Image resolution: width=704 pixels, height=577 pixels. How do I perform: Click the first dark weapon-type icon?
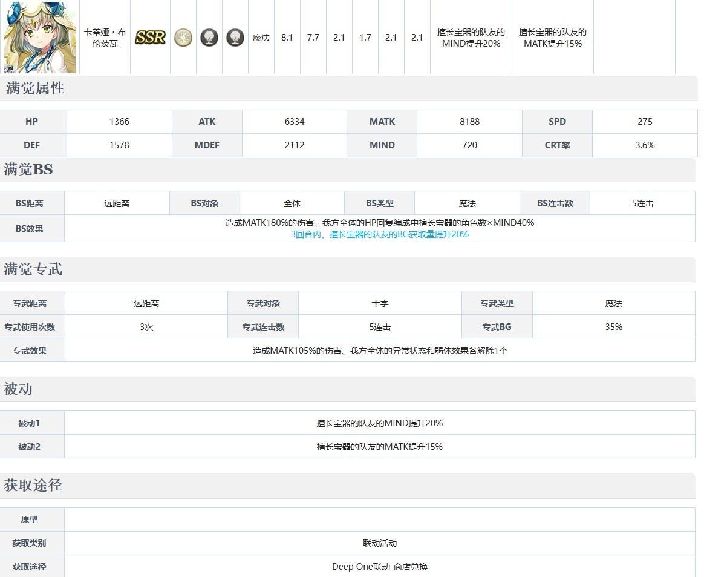point(209,37)
